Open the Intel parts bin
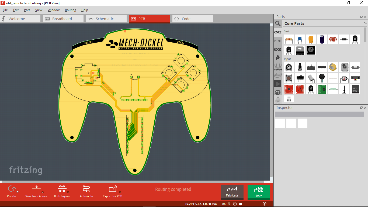368x207 pixels. 278,75
